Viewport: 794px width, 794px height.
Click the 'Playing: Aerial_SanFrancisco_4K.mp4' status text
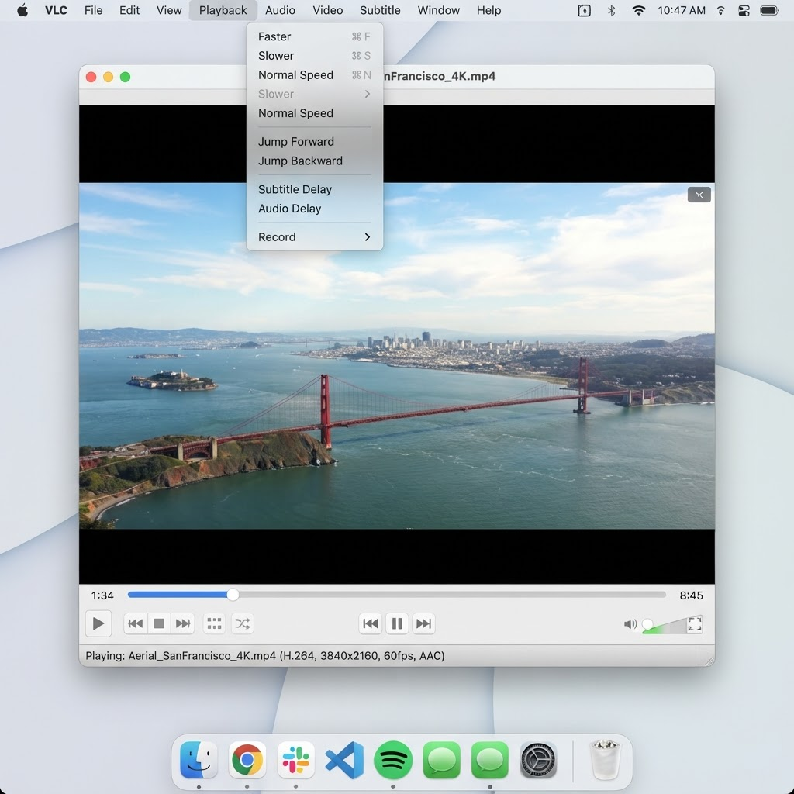click(x=265, y=656)
